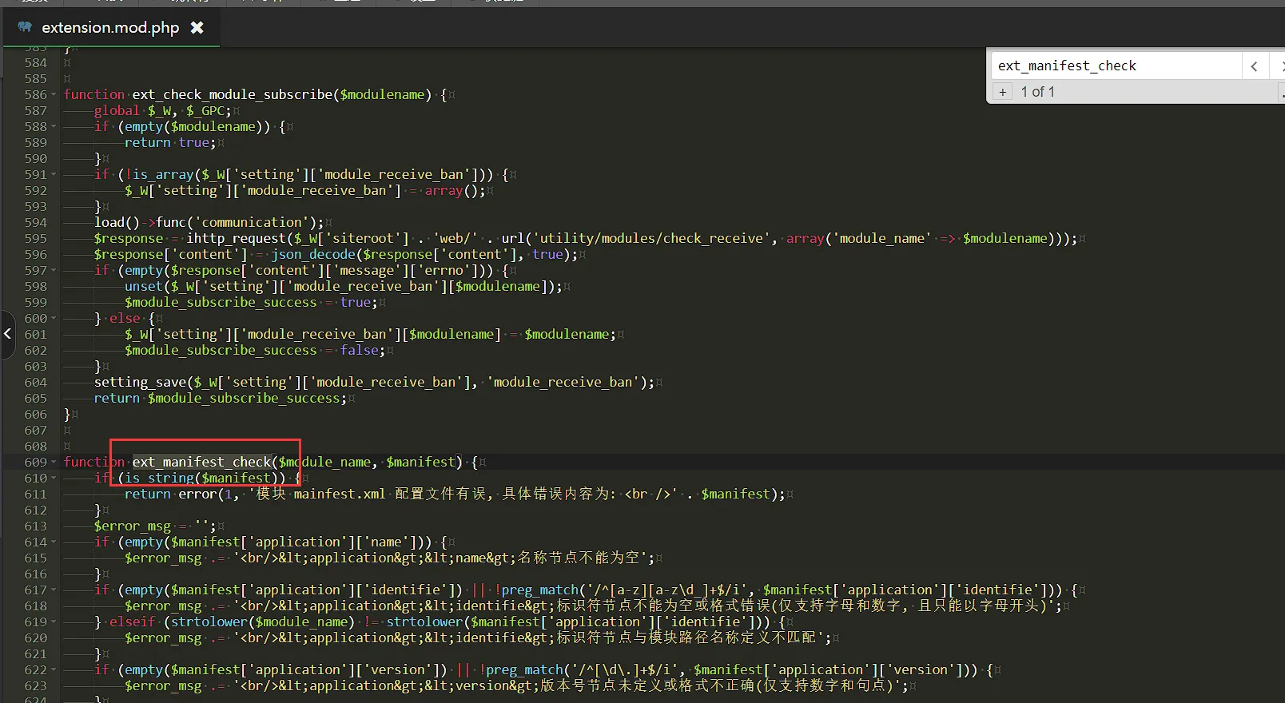Click the '1 of 1' match count
The image size is (1285, 703).
click(x=1037, y=92)
